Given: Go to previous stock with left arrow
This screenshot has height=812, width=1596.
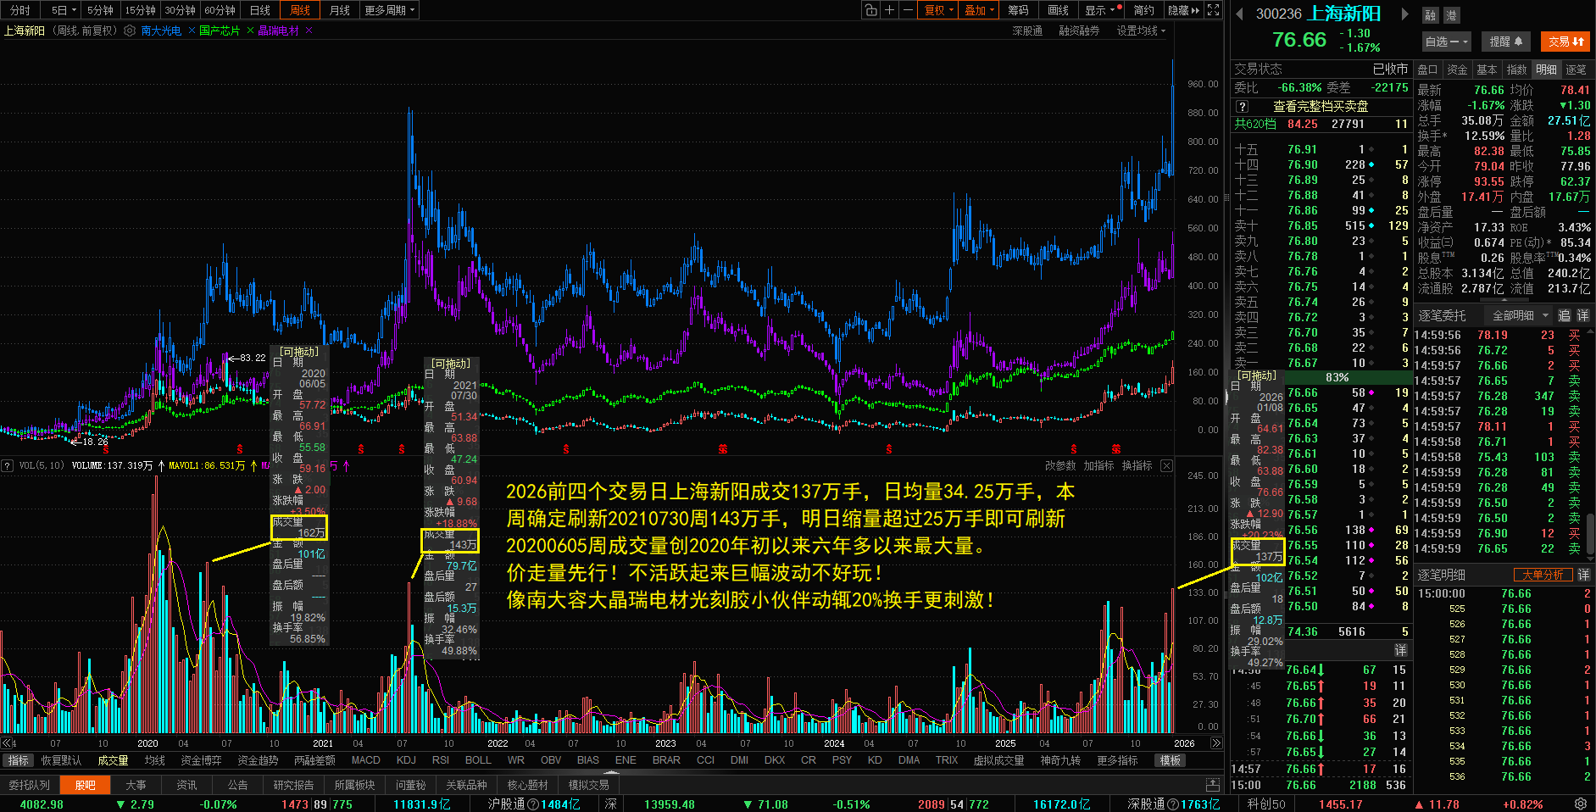Looking at the screenshot, I should 1239,14.
